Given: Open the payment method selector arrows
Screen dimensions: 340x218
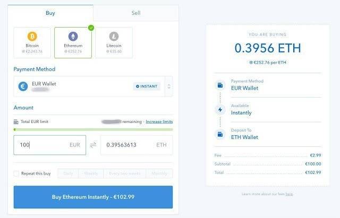Looking at the screenshot, I should pos(169,86).
